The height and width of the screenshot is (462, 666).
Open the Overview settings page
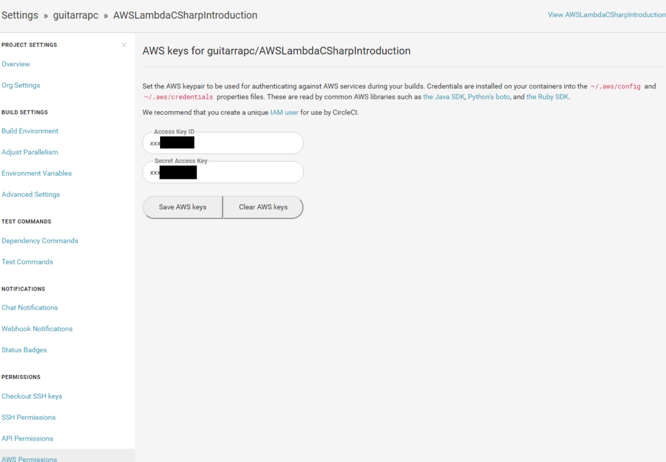(x=16, y=64)
